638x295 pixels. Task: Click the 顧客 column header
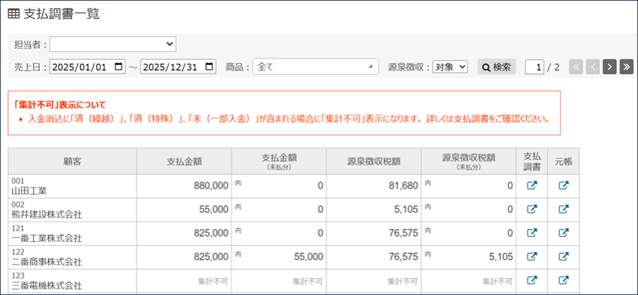tap(73, 161)
